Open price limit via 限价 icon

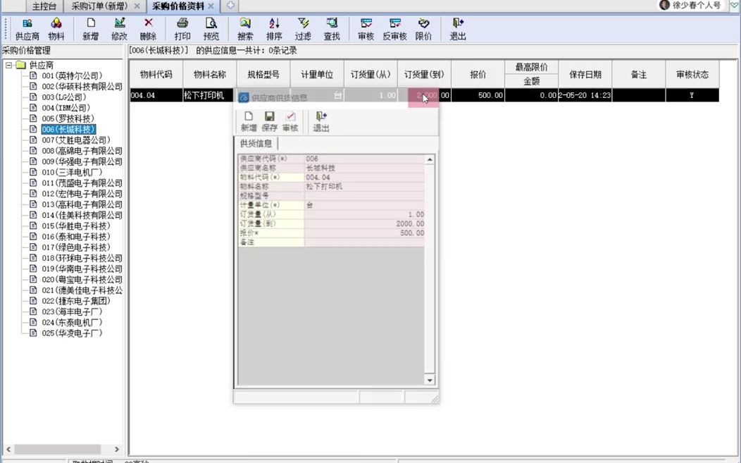pyautogui.click(x=423, y=29)
